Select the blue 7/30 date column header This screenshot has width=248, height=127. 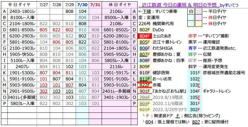click(82, 5)
